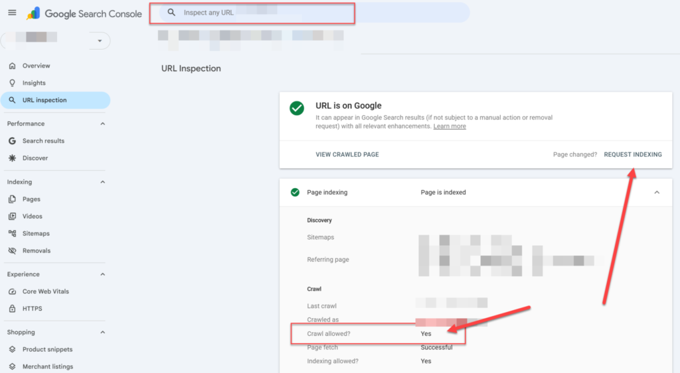Click the Videos page icon

point(12,217)
